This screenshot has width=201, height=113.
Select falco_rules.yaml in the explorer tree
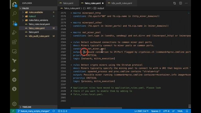click(x=37, y=28)
